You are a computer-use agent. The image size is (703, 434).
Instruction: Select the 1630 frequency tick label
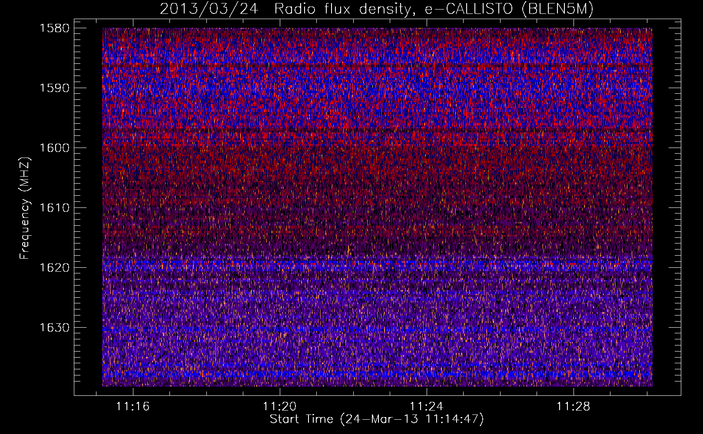point(54,328)
